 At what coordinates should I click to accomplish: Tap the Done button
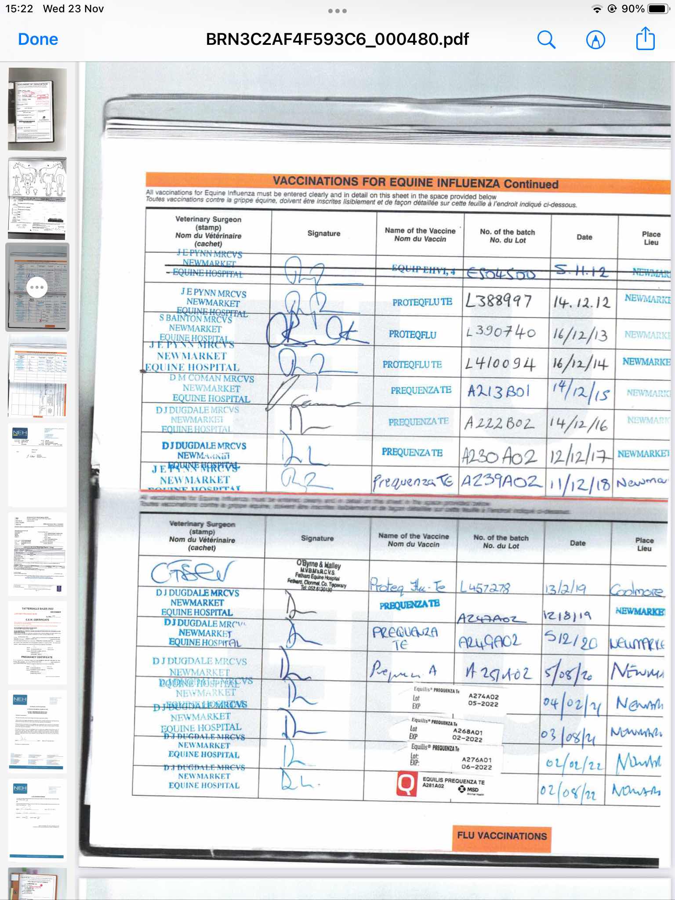(38, 40)
